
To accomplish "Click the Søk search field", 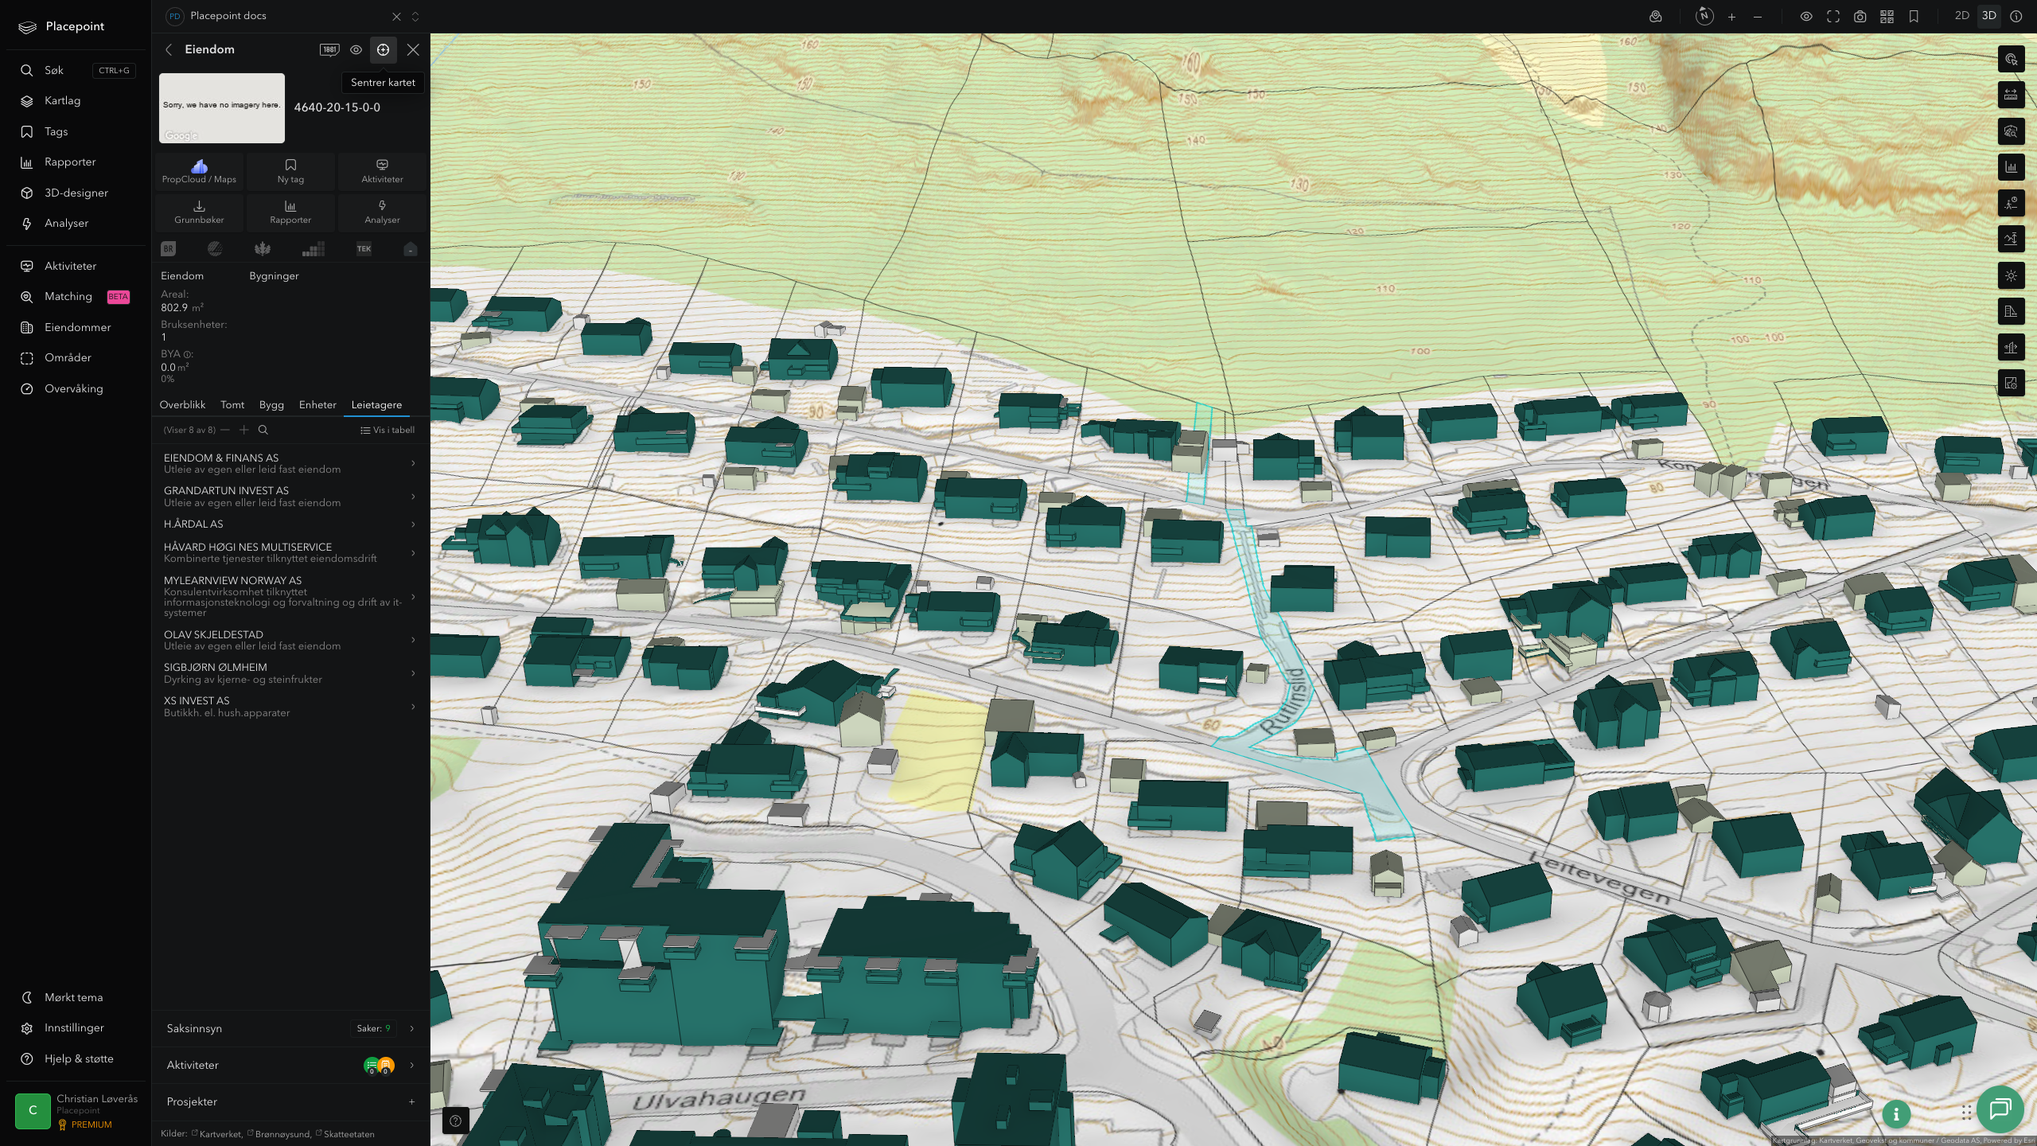I will coord(76,70).
